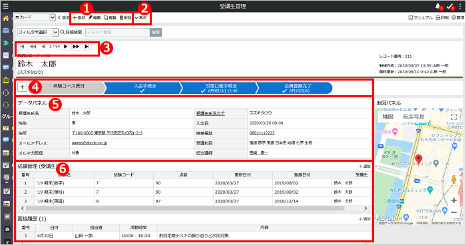This screenshot has height=245, width=466.
Task: Click plus button beside process flow
Action: tap(22, 87)
